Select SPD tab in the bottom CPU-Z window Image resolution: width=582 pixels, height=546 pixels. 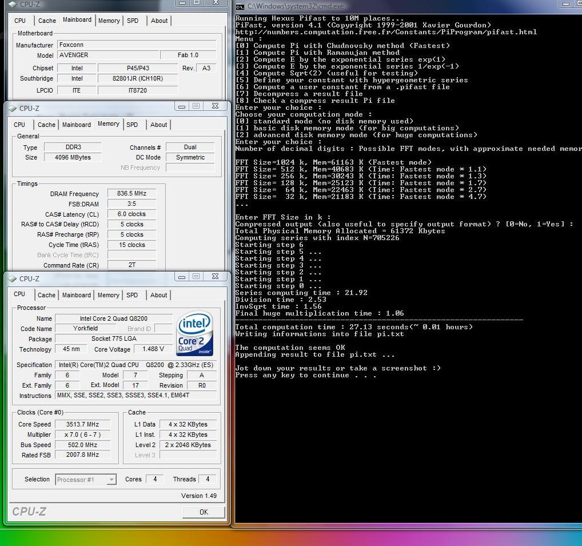click(132, 295)
